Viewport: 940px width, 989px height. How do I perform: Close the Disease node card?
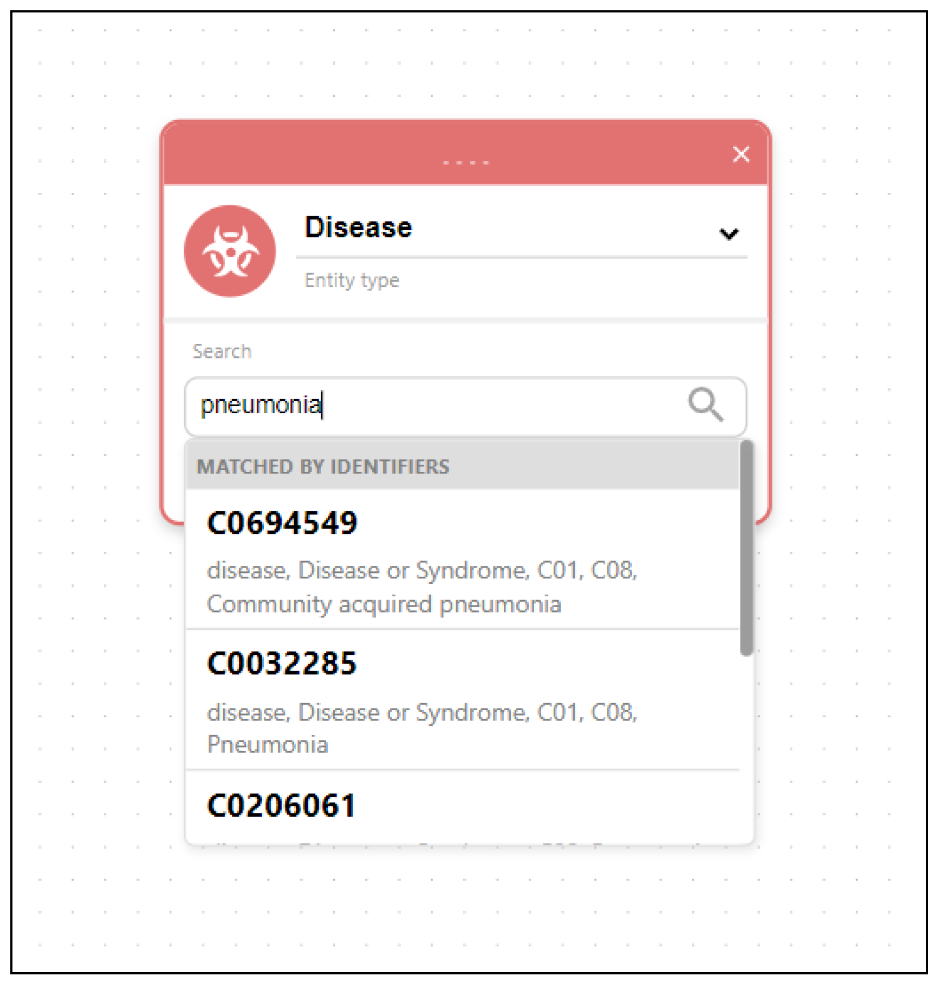coord(741,154)
